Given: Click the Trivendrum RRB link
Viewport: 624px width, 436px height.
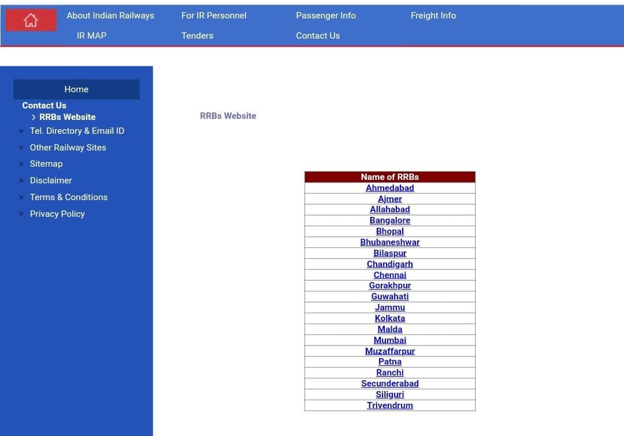Looking at the screenshot, I should (x=390, y=405).
